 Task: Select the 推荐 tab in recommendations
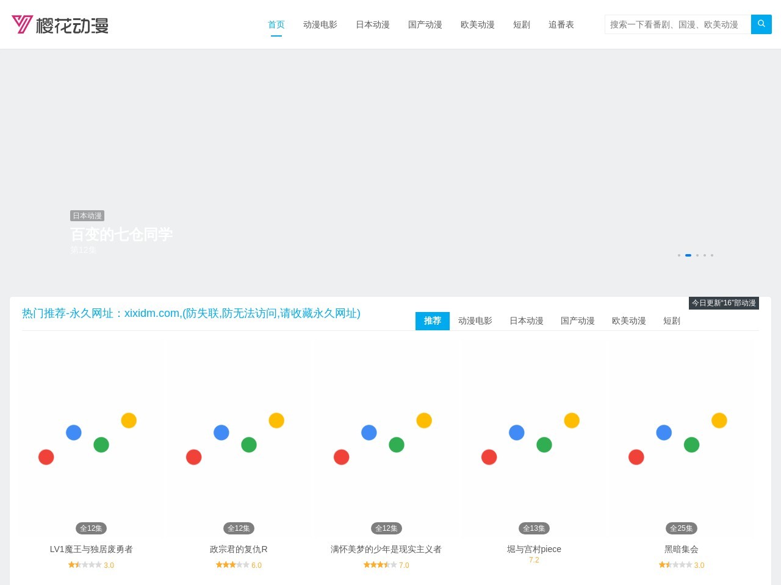[433, 321]
